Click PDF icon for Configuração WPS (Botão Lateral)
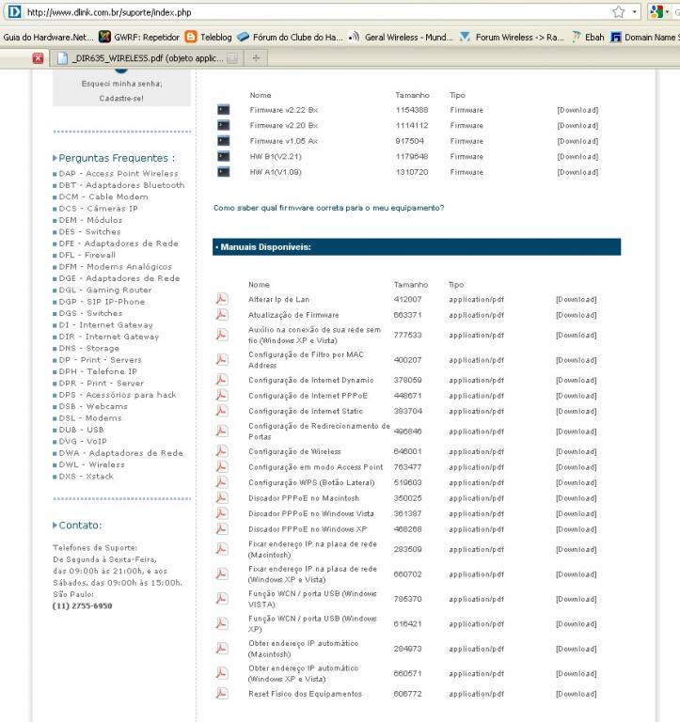This screenshot has width=680, height=722. 222,482
